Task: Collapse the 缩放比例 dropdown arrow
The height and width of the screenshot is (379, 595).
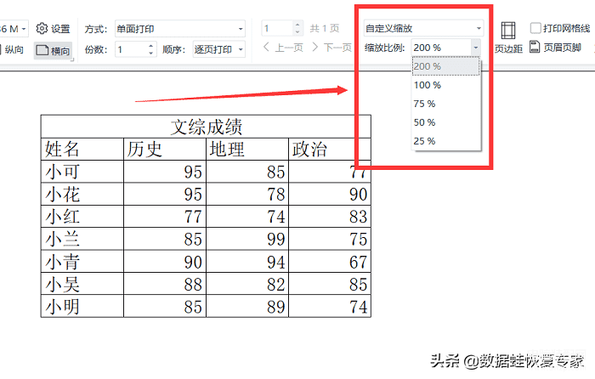Action: pyautogui.click(x=475, y=48)
